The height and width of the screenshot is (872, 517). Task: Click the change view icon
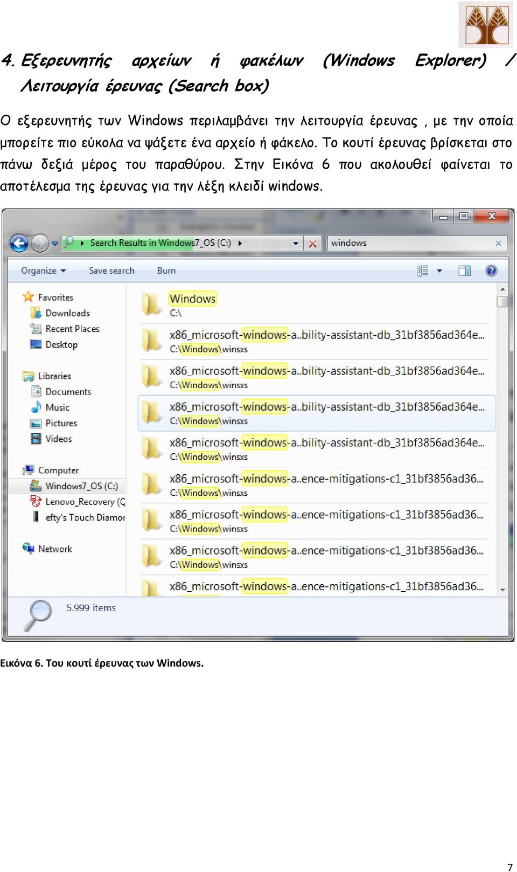point(423,271)
